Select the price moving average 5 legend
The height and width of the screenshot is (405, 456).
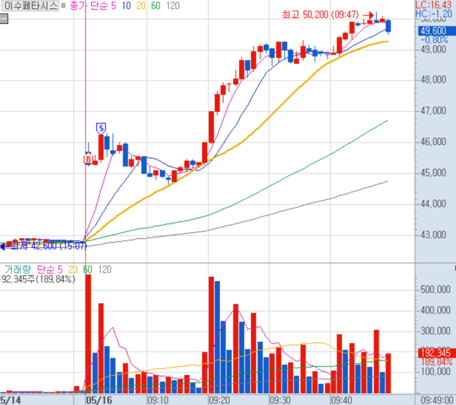pos(114,6)
